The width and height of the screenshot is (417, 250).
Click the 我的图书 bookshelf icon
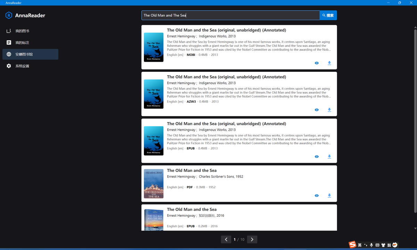(x=9, y=31)
